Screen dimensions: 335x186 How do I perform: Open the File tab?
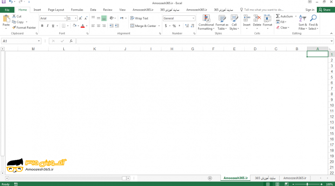coord(7,10)
